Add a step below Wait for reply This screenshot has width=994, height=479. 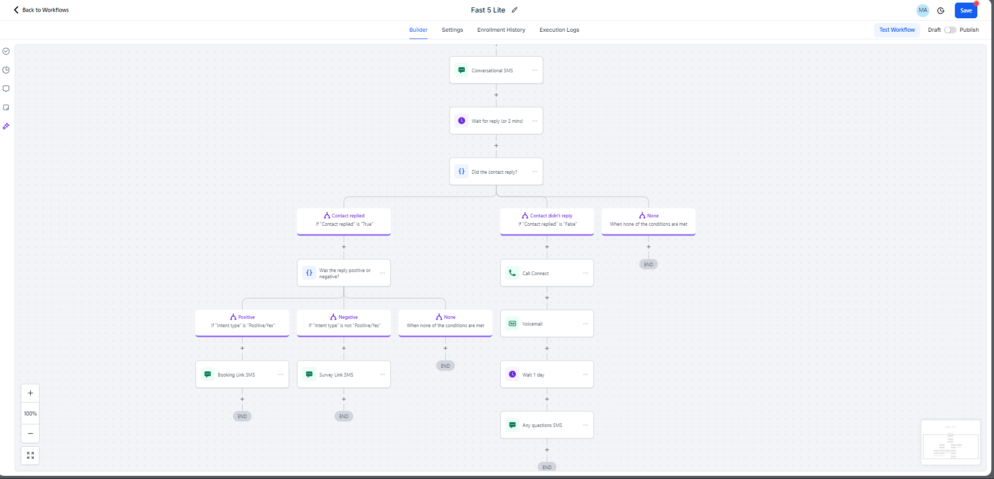(x=496, y=146)
